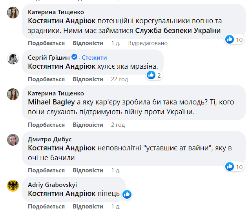
Task: Open Костянтин Андріюк mention in Дмитро Дибус's comment
Action: pos(62,148)
